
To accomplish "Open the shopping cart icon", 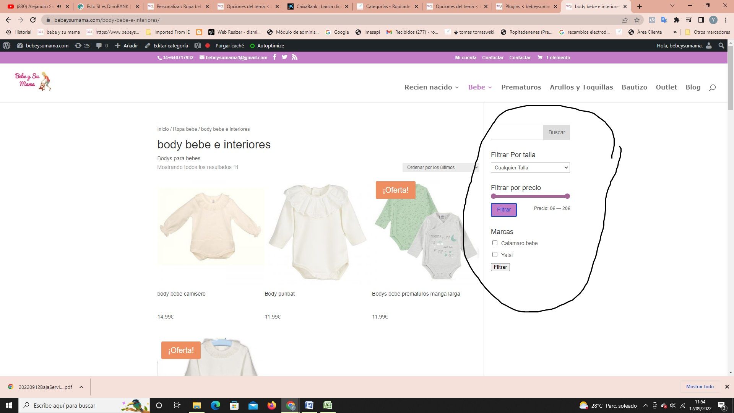I will click(540, 57).
